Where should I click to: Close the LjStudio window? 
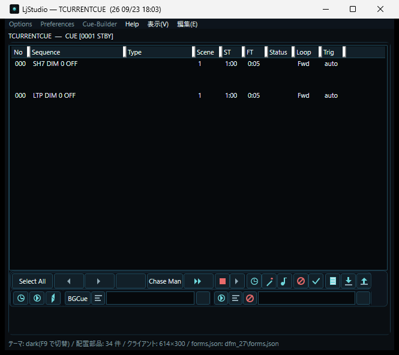click(x=380, y=9)
